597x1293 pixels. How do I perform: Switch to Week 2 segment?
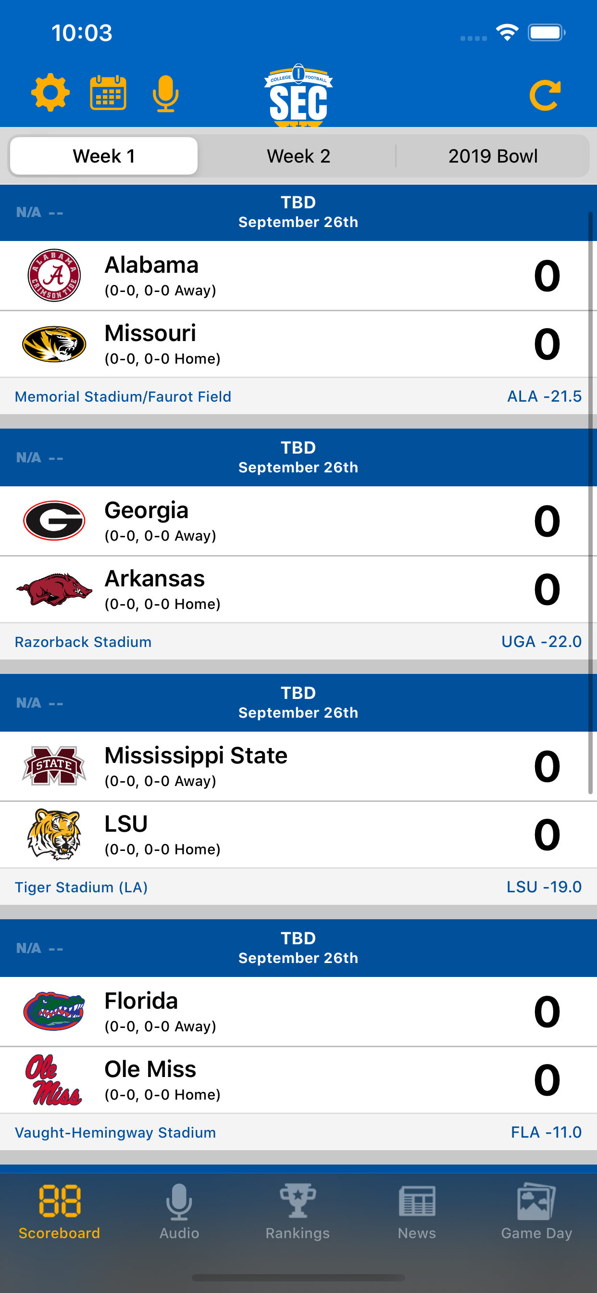pyautogui.click(x=298, y=156)
